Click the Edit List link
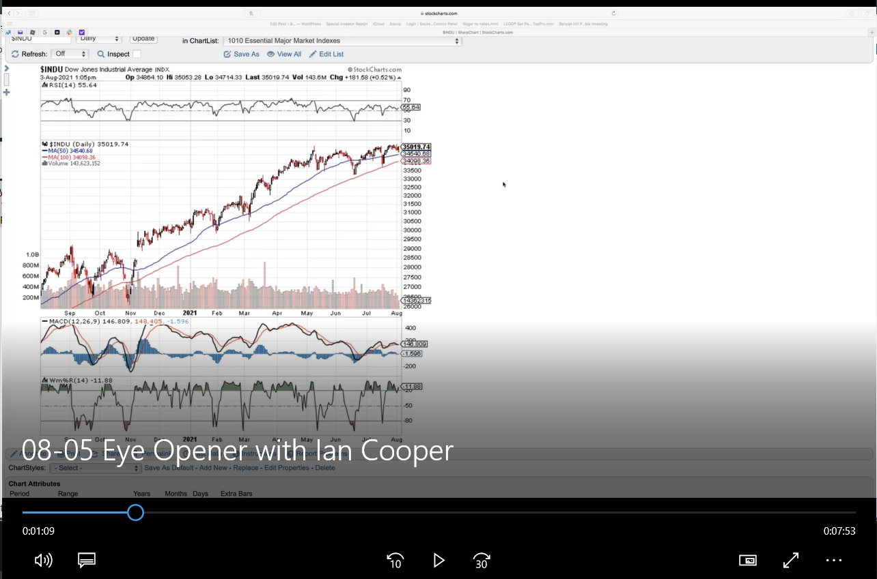The width and height of the screenshot is (877, 579). [x=331, y=54]
